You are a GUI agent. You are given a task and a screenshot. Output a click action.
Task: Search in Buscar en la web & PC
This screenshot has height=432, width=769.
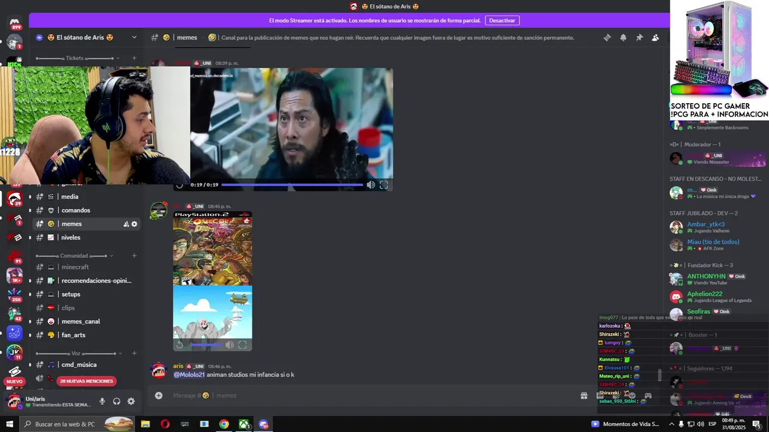pyautogui.click(x=78, y=424)
